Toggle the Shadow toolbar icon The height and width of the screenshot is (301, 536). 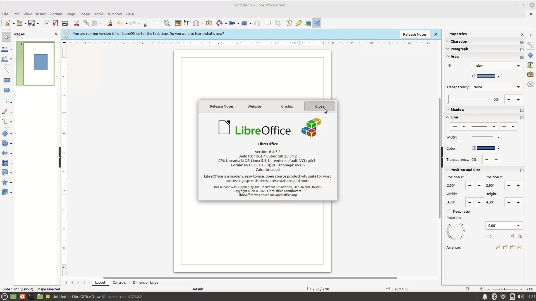click(x=268, y=23)
